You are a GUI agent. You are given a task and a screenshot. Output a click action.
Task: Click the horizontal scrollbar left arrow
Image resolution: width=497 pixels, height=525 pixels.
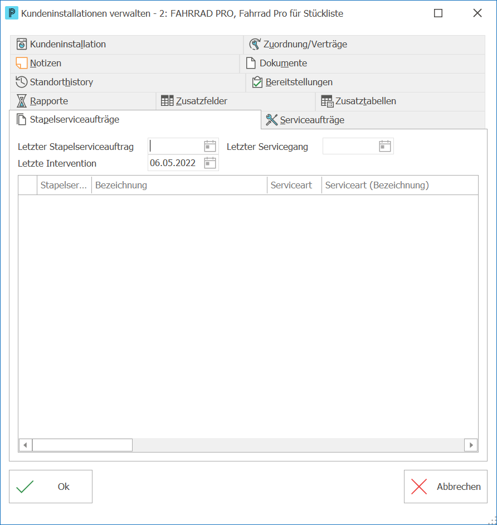(x=26, y=445)
